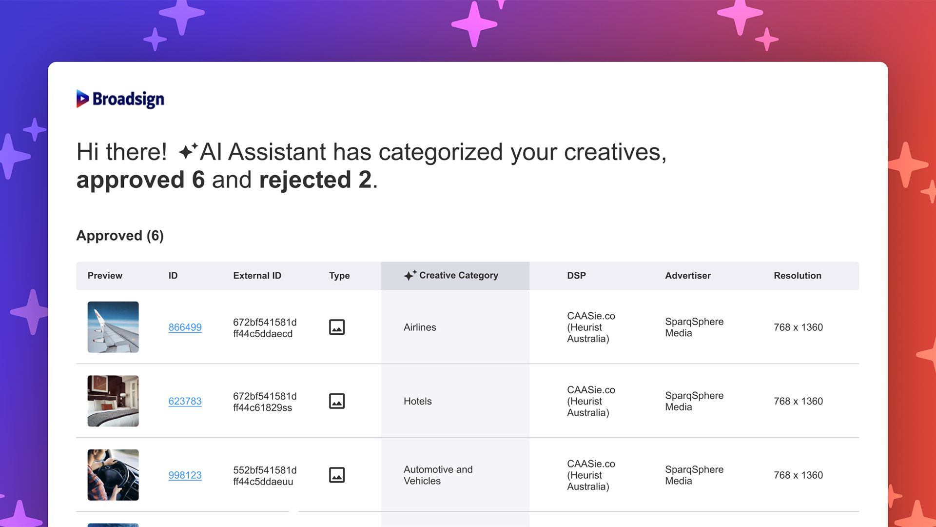This screenshot has width=936, height=527.
Task: Open creative ID 623783 link
Action: [x=185, y=401]
